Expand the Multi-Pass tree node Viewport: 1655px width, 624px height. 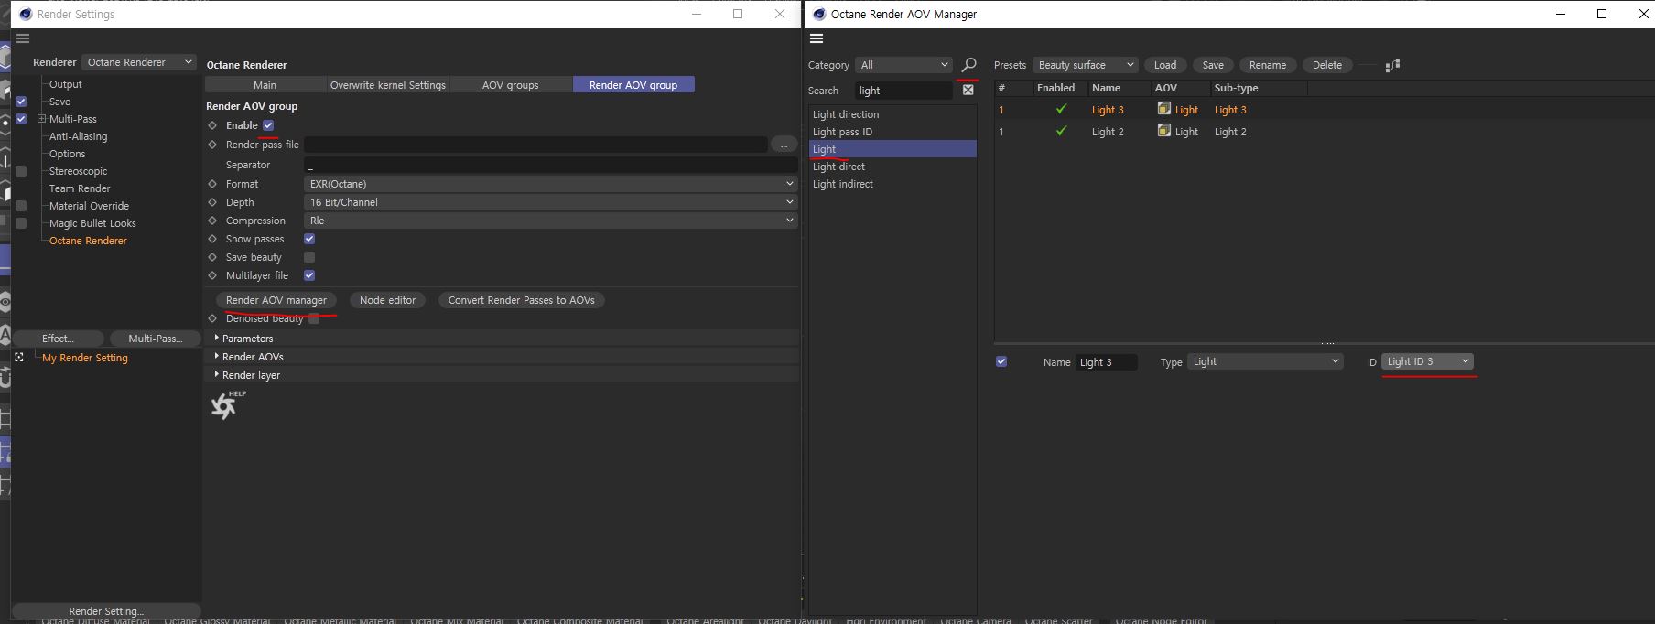point(41,119)
